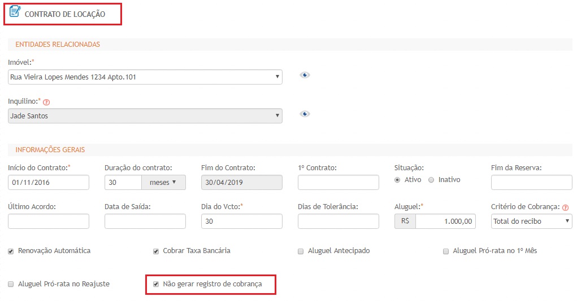
Task: Toggle Cobrar Taxa Bancária checkbox
Action: click(x=156, y=251)
